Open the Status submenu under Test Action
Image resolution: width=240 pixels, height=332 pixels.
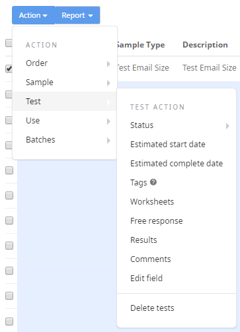(177, 125)
